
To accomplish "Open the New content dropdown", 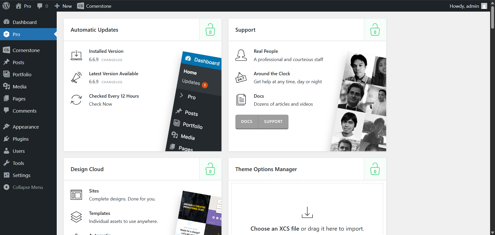I will pos(63,6).
